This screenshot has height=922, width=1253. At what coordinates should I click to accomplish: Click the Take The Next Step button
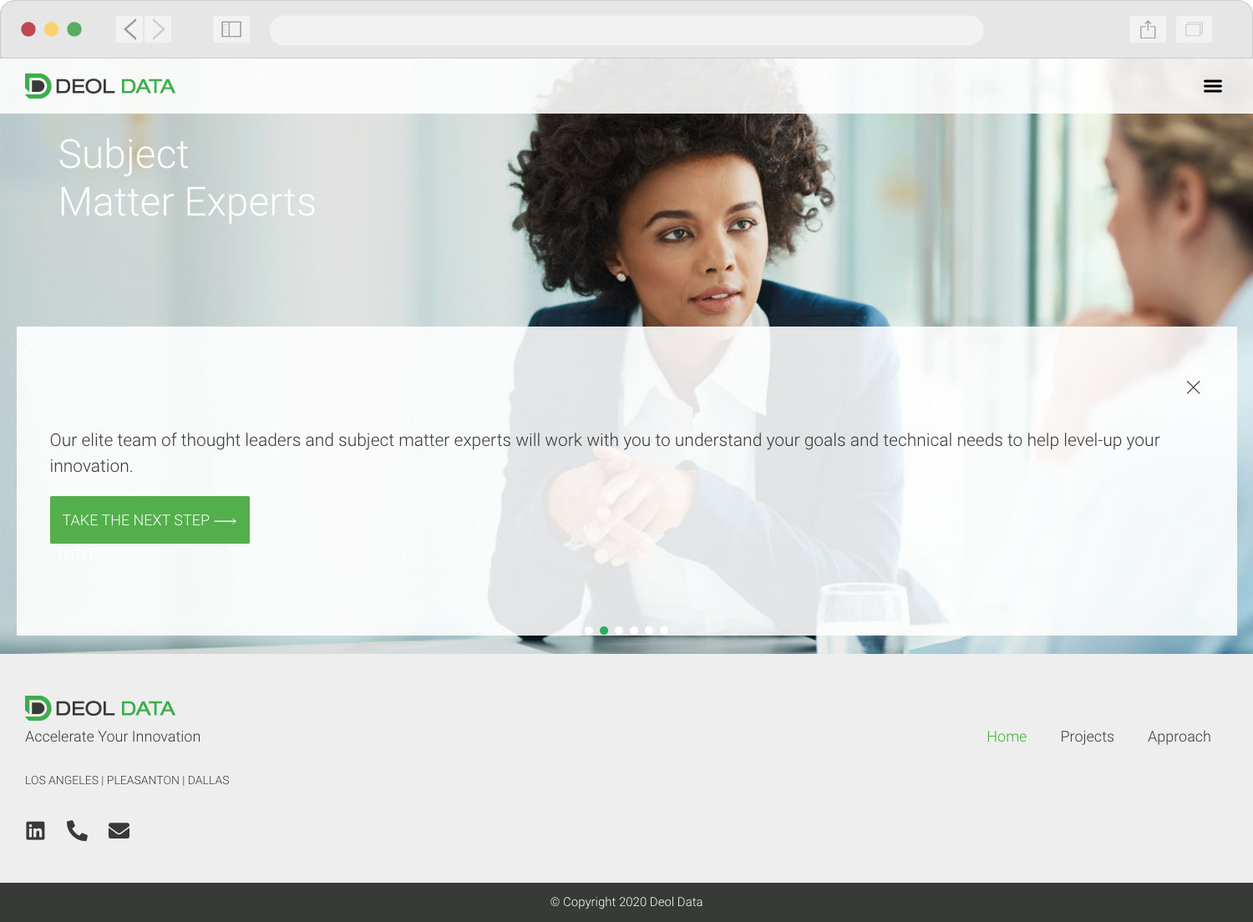click(150, 519)
